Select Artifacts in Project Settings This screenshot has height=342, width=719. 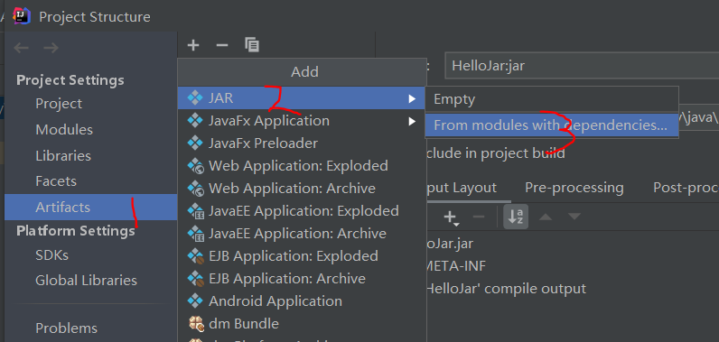[x=91, y=207]
